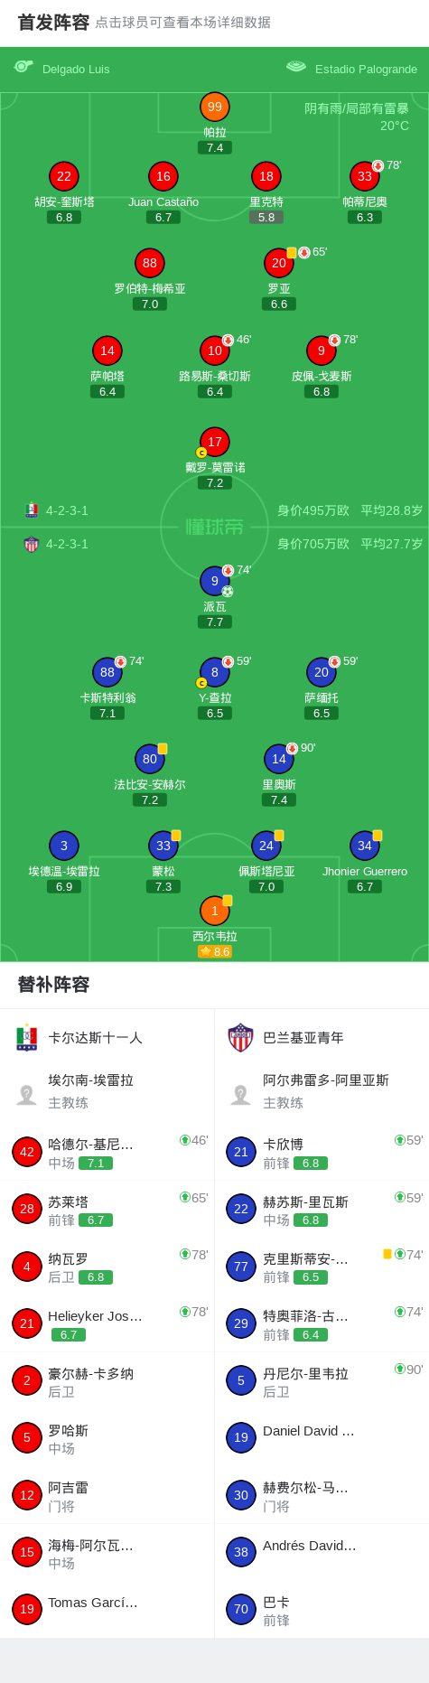Open 巴兰基亚青年 team badge in substitutes
The image size is (429, 1683).
pyautogui.click(x=241, y=1038)
